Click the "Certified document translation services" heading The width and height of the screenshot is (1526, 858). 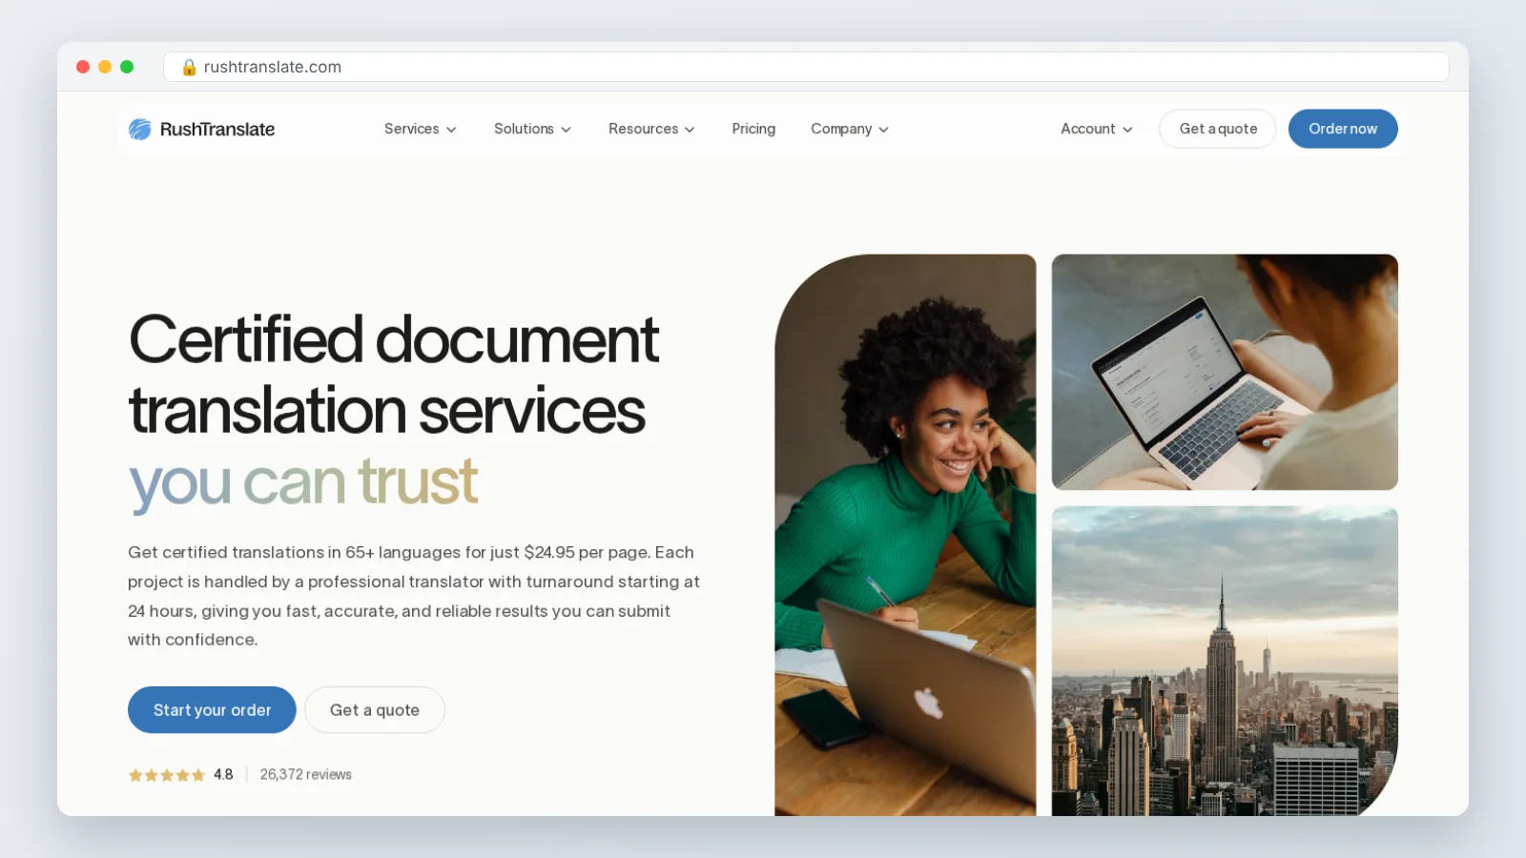[394, 375]
